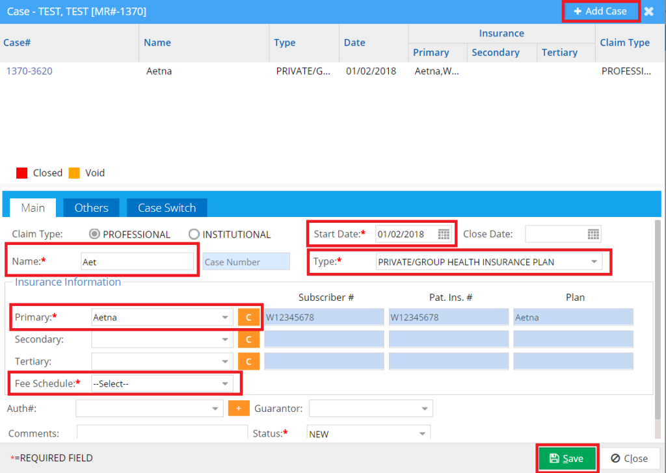Open case 1370-3620 link
This screenshot has height=473, width=666.
[x=28, y=71]
